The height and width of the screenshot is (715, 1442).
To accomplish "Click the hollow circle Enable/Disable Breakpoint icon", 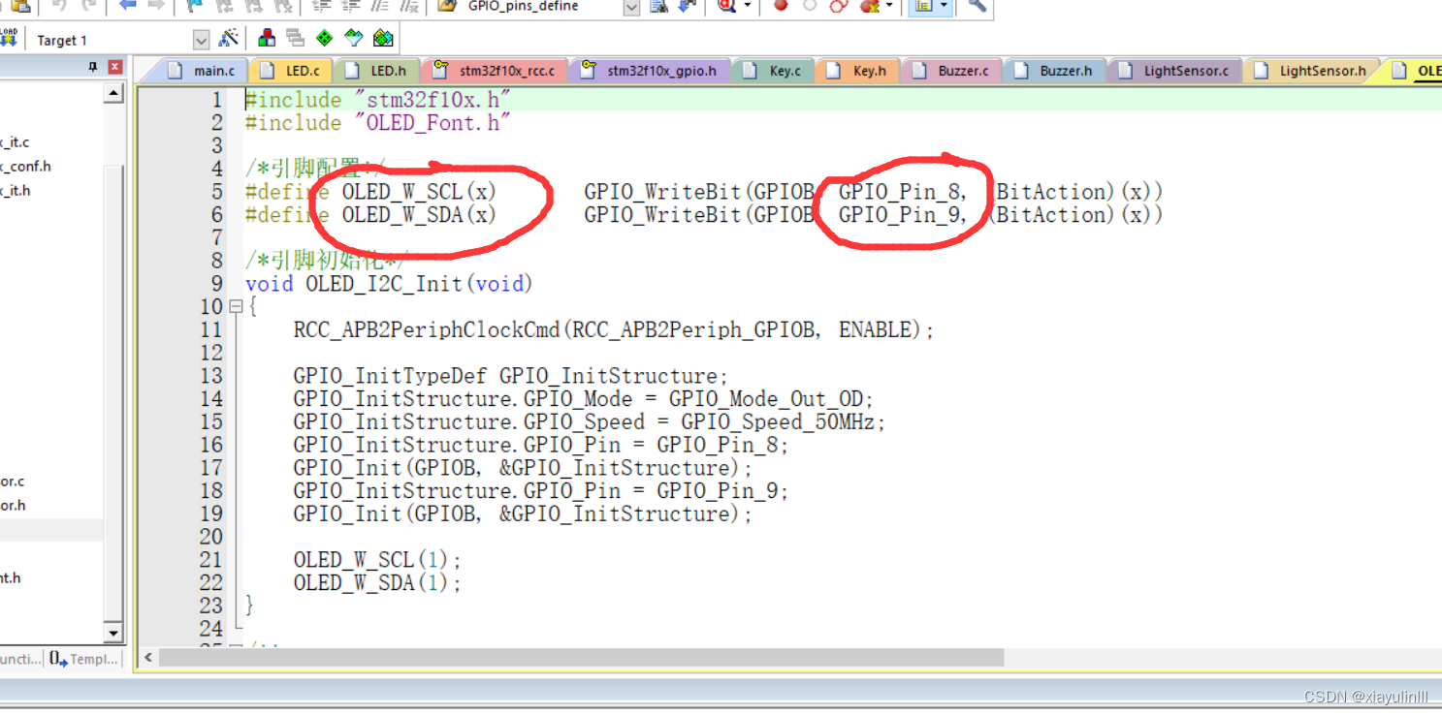I will coord(810,6).
